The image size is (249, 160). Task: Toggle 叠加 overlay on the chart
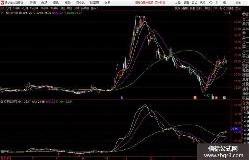pos(185,8)
